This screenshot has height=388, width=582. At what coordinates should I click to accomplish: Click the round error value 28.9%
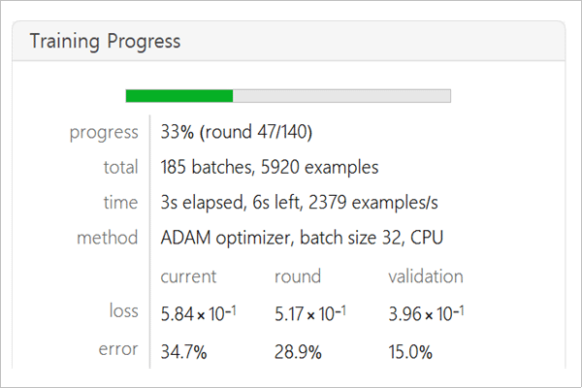(x=298, y=352)
